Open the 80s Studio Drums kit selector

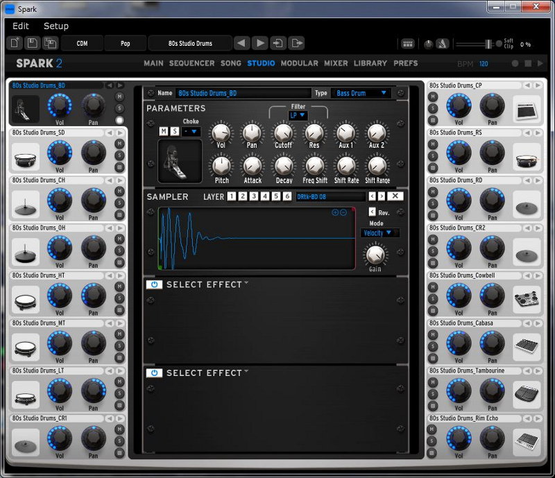point(190,43)
